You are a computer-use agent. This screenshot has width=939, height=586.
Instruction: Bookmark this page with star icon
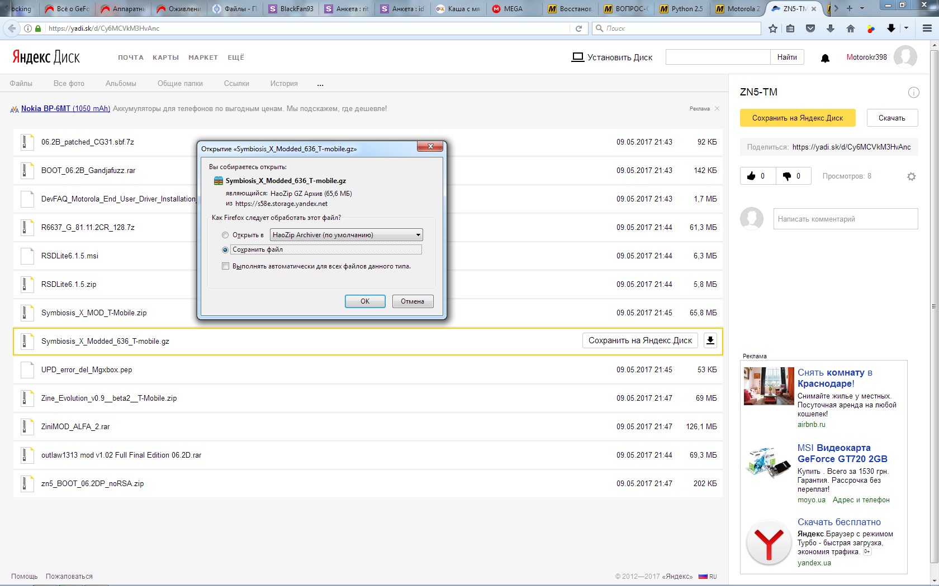pos(773,28)
